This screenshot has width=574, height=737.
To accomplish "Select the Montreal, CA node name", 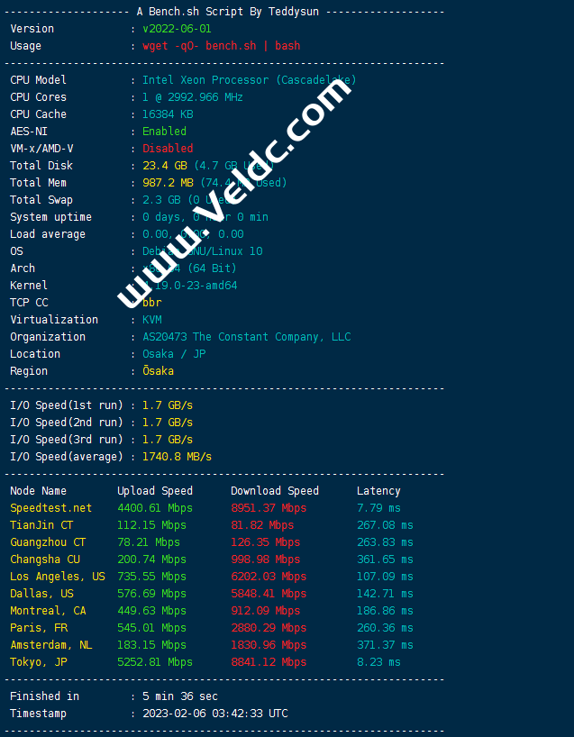I will coord(48,611).
